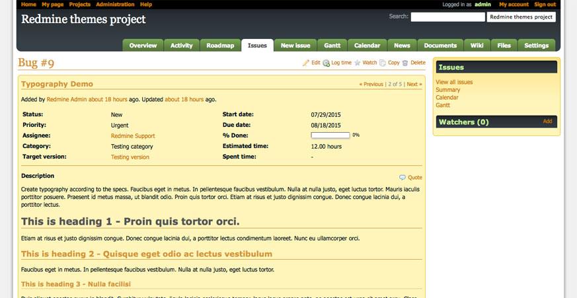Open the Roadmap tab
This screenshot has height=298, width=577.
pos(220,45)
